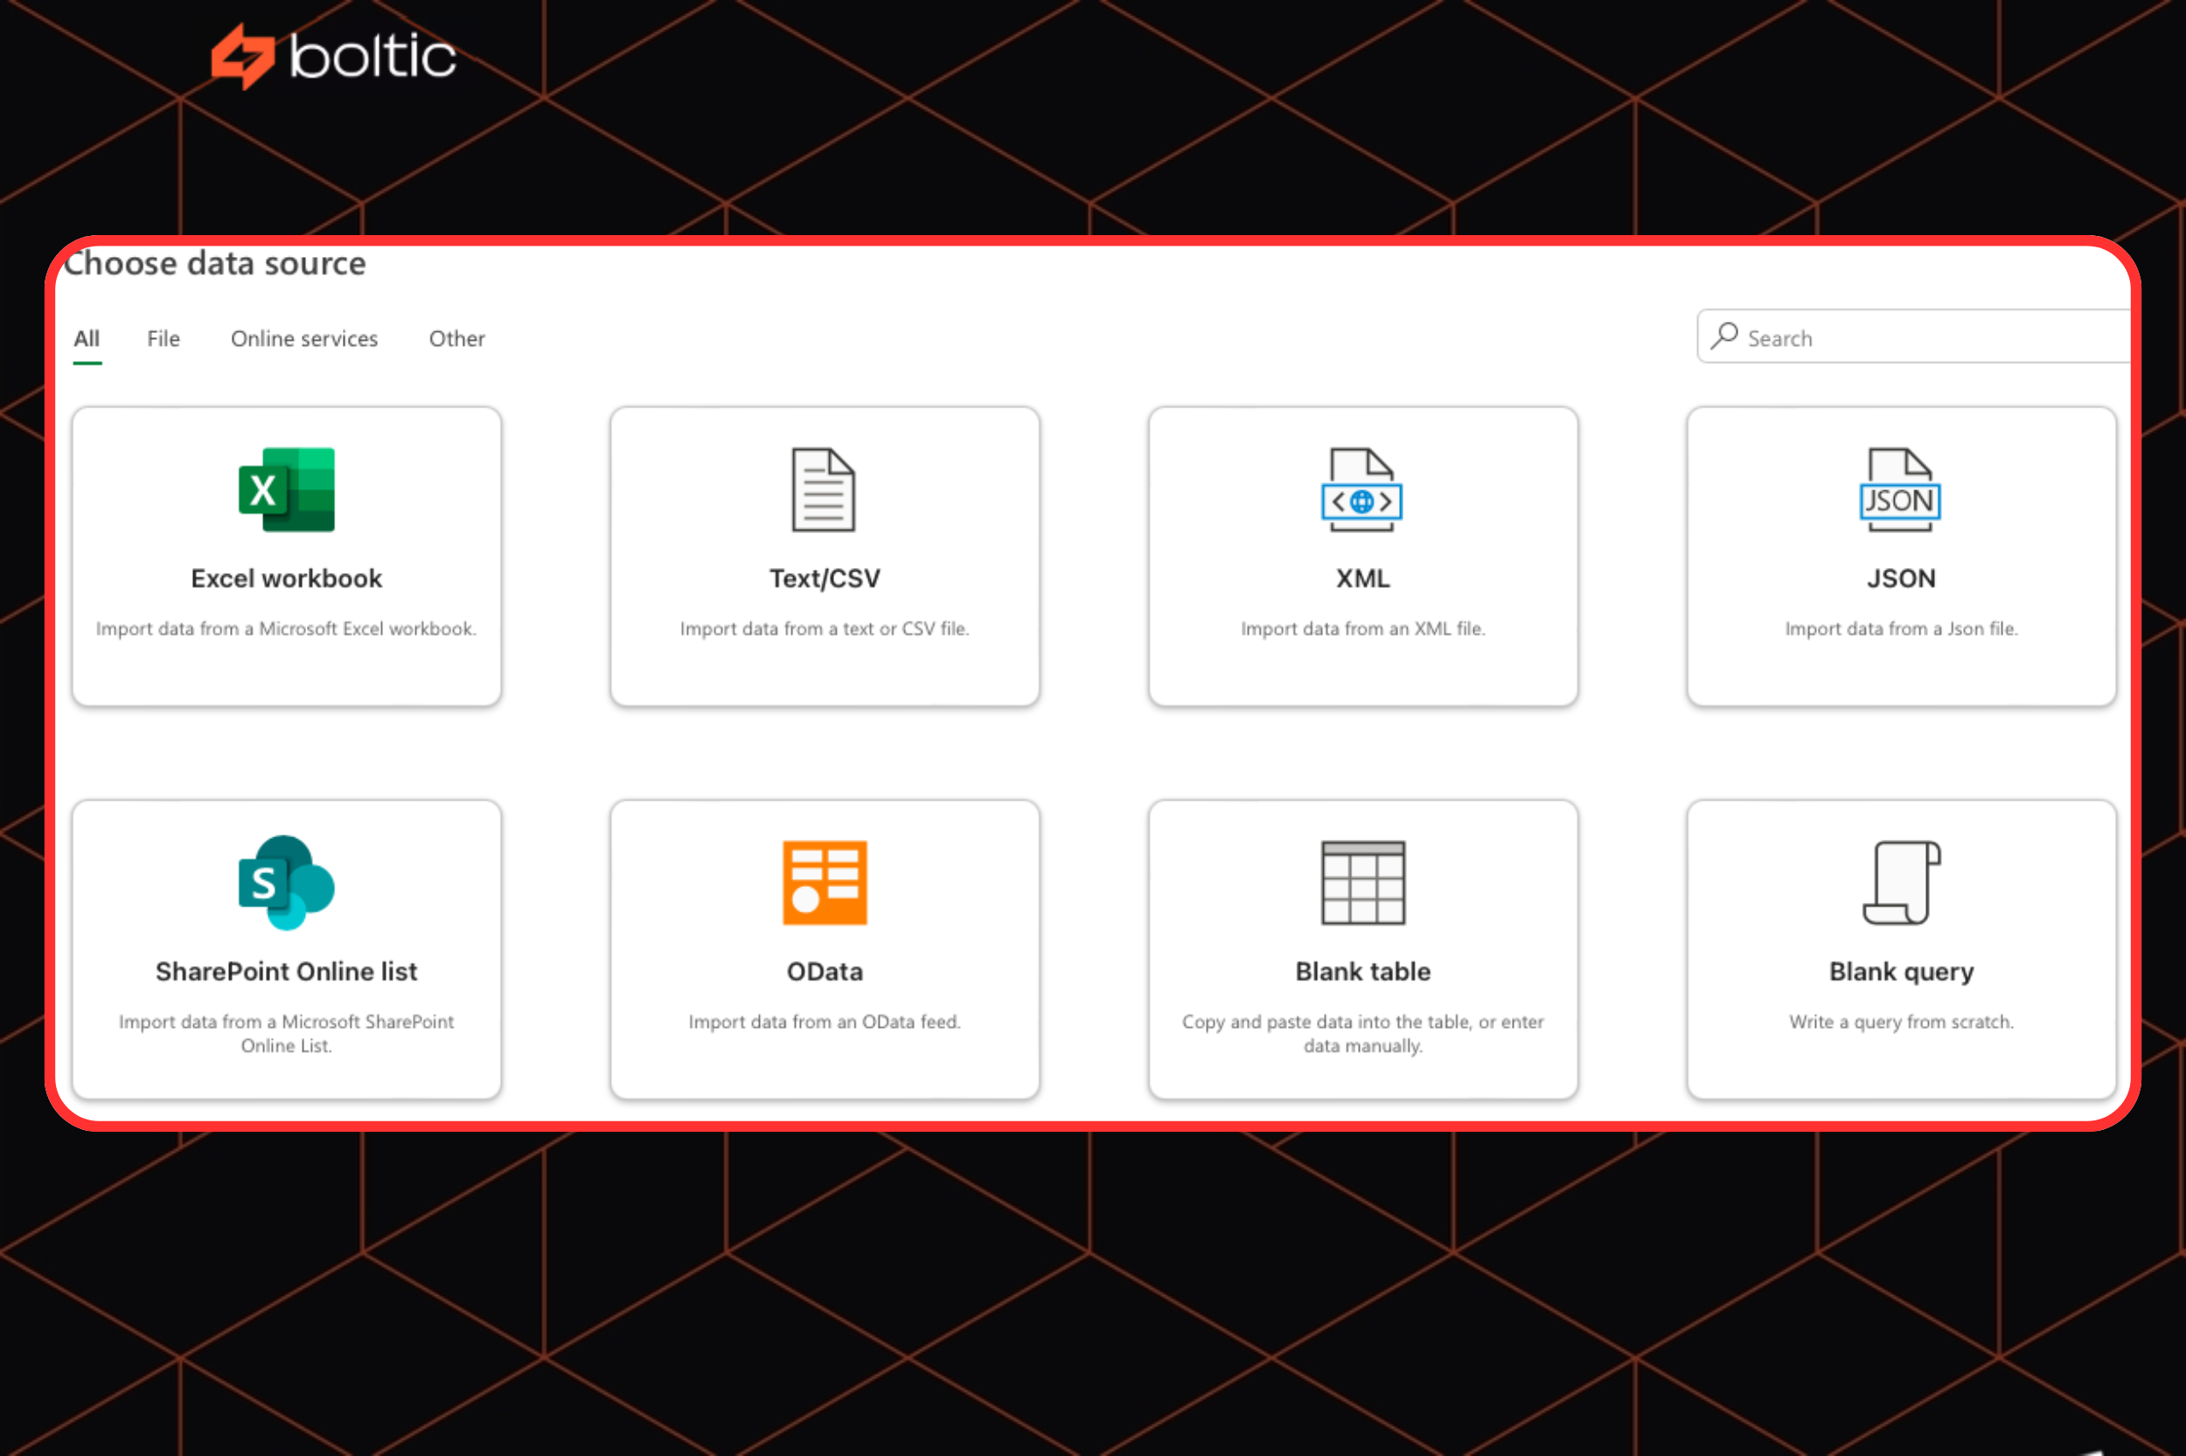This screenshot has width=2186, height=1456.
Task: Click the Excel workbook icon
Action: (x=286, y=489)
